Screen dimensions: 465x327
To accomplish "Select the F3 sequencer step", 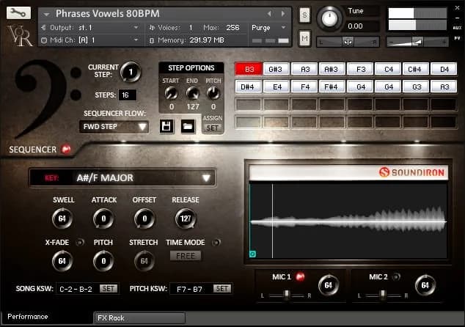I will [x=359, y=69].
